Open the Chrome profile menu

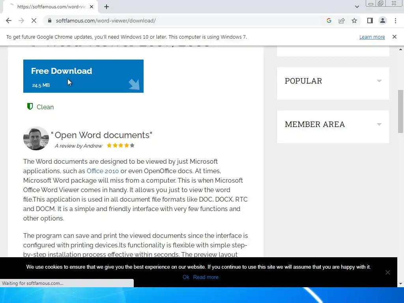383,21
